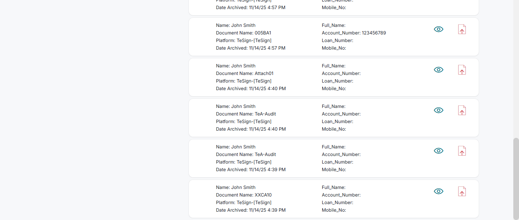
Task: Click Document Name 005BA1 label
Action: [244, 33]
